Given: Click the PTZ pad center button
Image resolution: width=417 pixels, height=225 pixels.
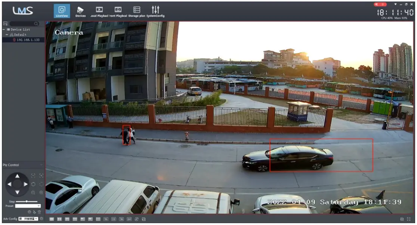Looking at the screenshot, I should pyautogui.click(x=17, y=184).
